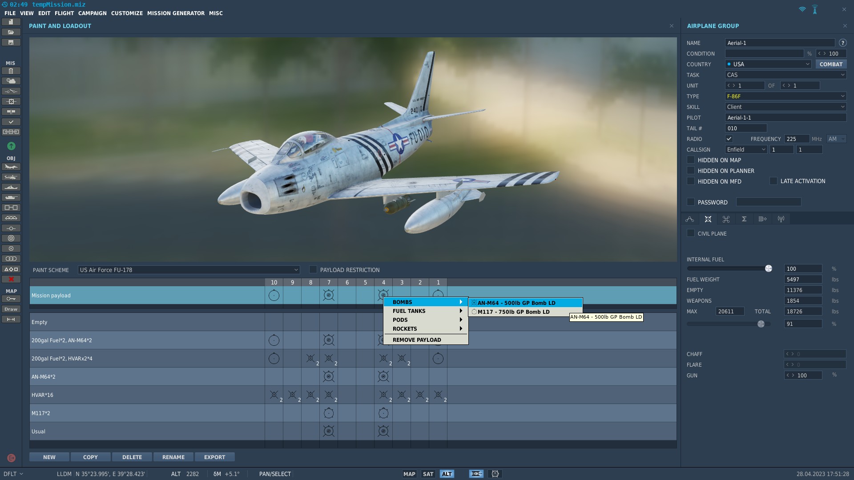The image size is (854, 480).
Task: Expand the Rockets submenu
Action: [426, 329]
